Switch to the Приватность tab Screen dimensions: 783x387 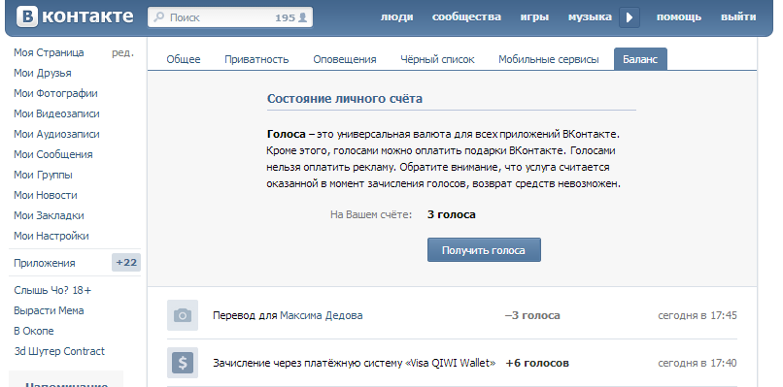[256, 59]
